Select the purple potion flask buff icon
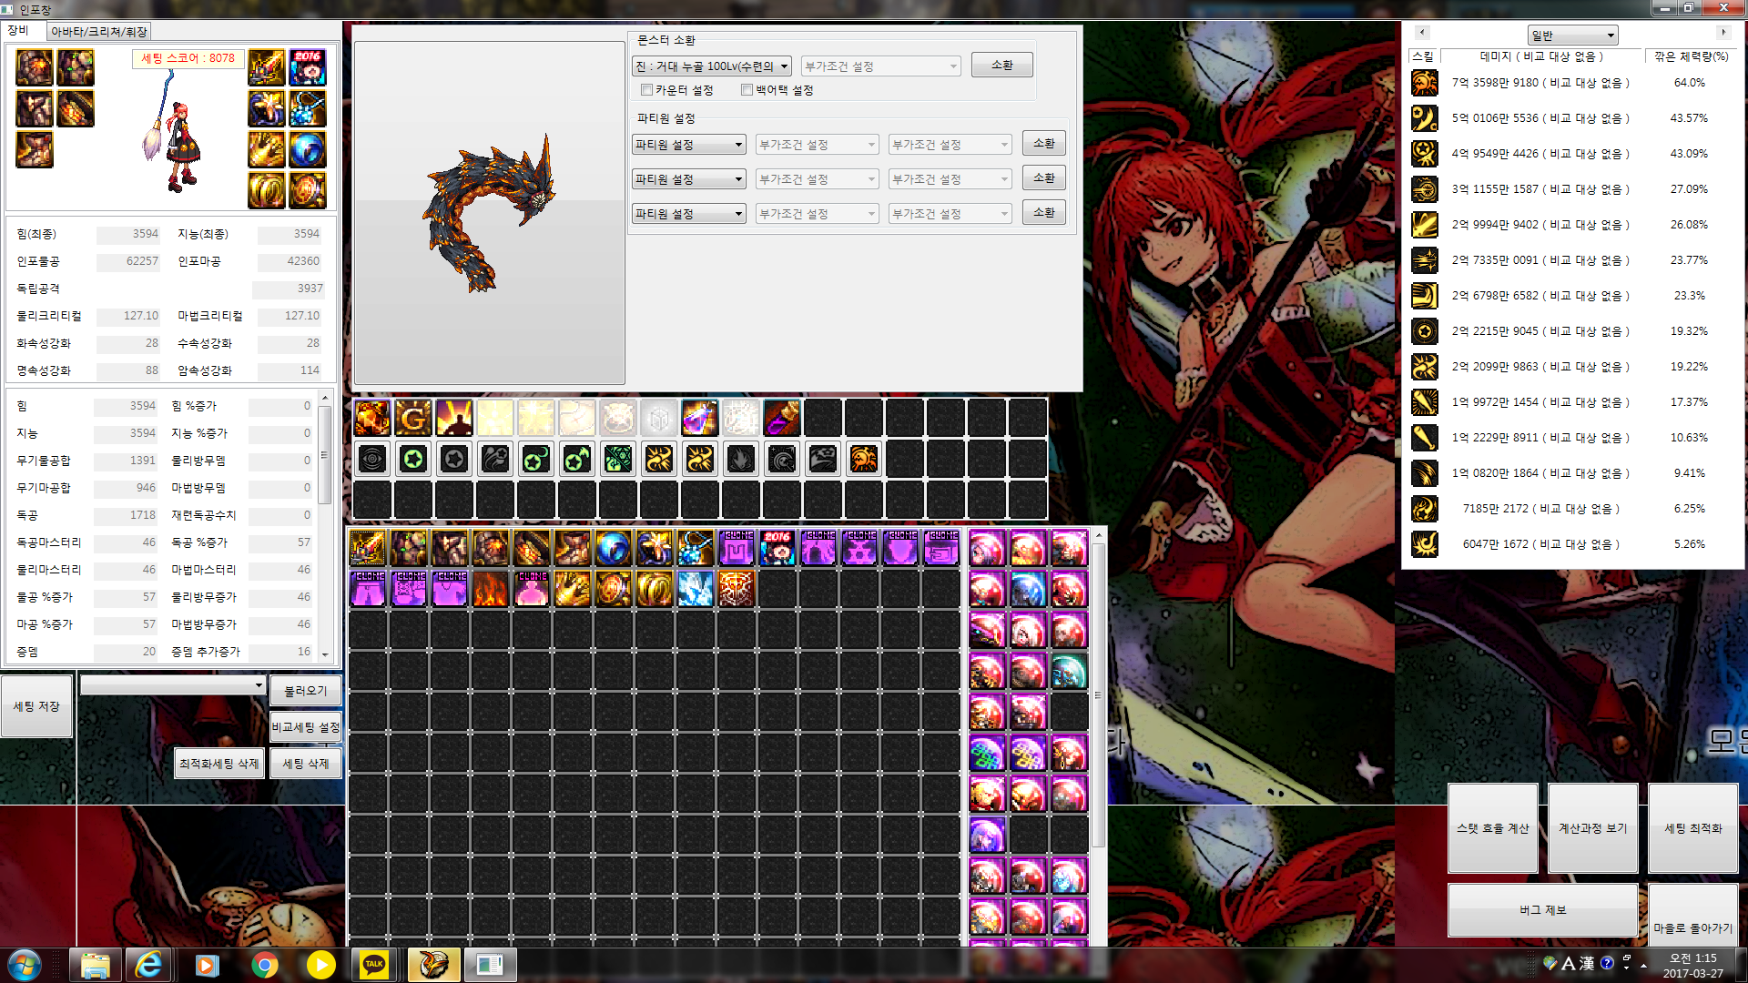 [699, 419]
